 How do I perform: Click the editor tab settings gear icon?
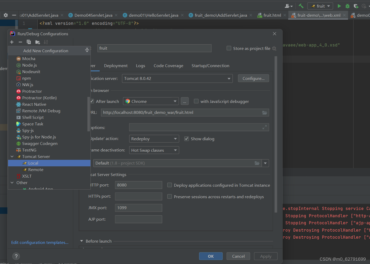(x=6, y=15)
